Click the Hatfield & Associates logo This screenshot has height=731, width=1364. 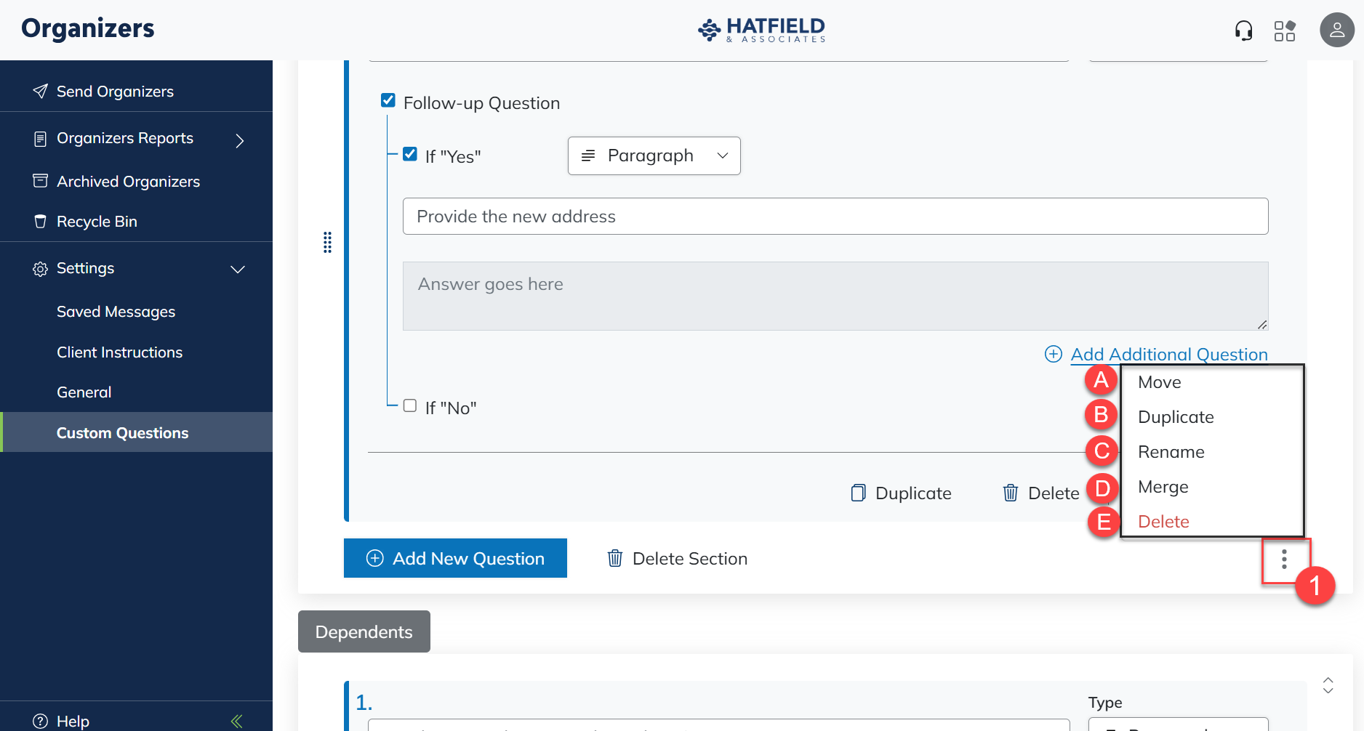pyautogui.click(x=761, y=30)
